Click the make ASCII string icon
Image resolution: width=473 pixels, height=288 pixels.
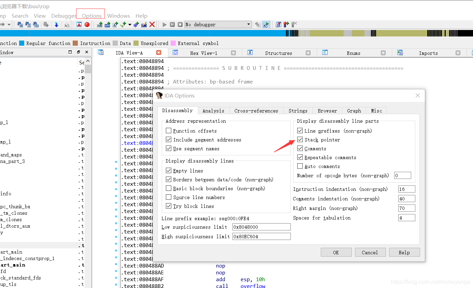click(115, 25)
